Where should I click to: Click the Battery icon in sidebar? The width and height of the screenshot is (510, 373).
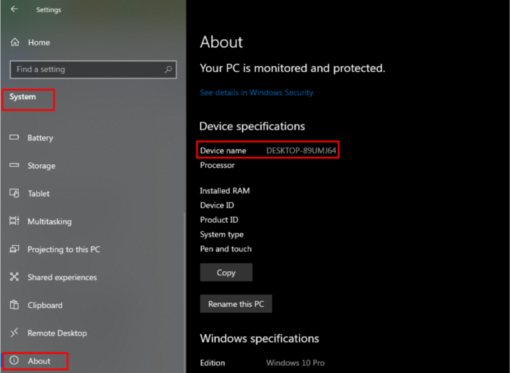click(x=15, y=138)
